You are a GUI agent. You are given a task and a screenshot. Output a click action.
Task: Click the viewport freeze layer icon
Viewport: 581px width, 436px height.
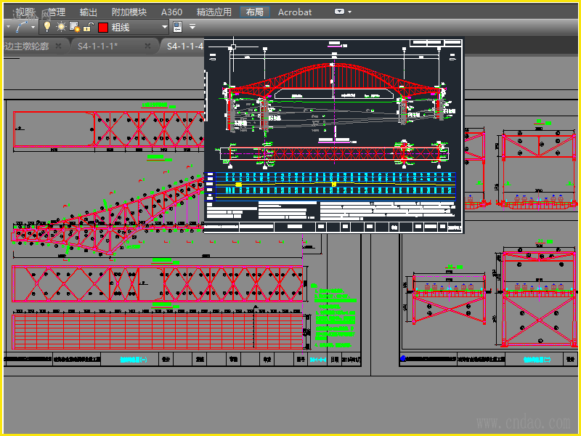pos(74,27)
